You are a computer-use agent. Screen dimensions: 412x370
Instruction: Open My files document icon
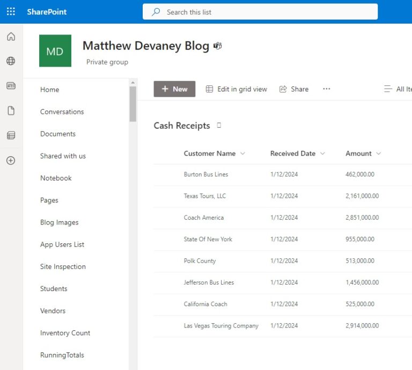click(x=11, y=111)
